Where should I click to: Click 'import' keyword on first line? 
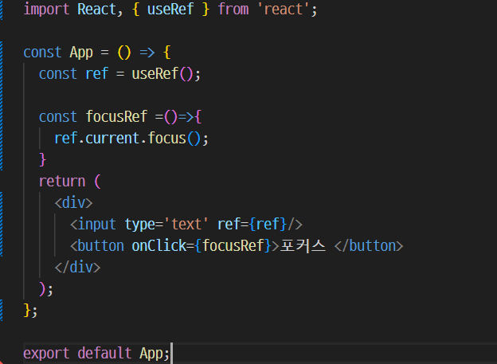46,10
